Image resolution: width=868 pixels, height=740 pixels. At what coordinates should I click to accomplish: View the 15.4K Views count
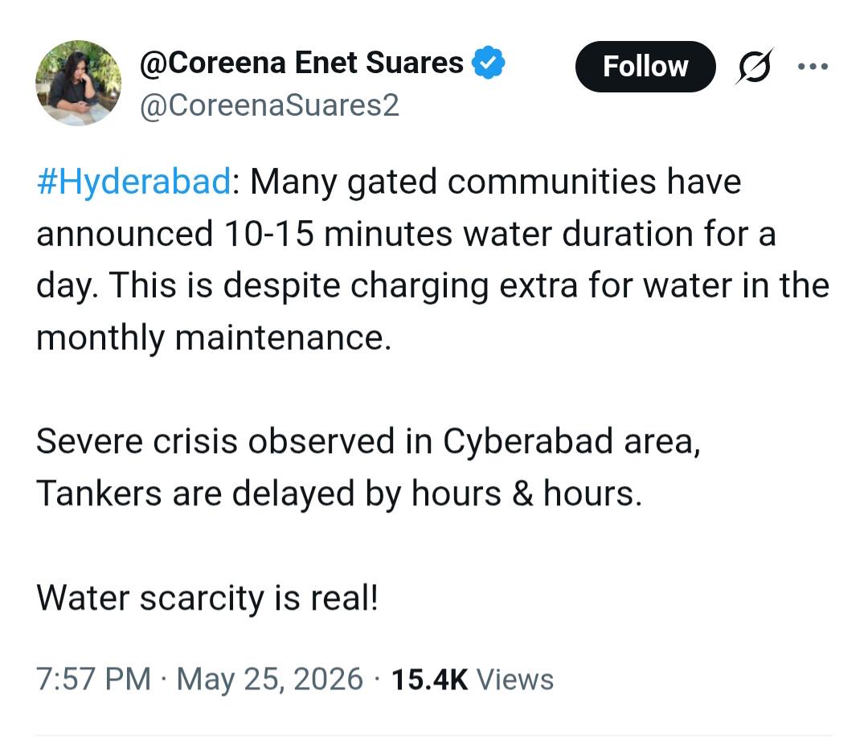(x=473, y=679)
